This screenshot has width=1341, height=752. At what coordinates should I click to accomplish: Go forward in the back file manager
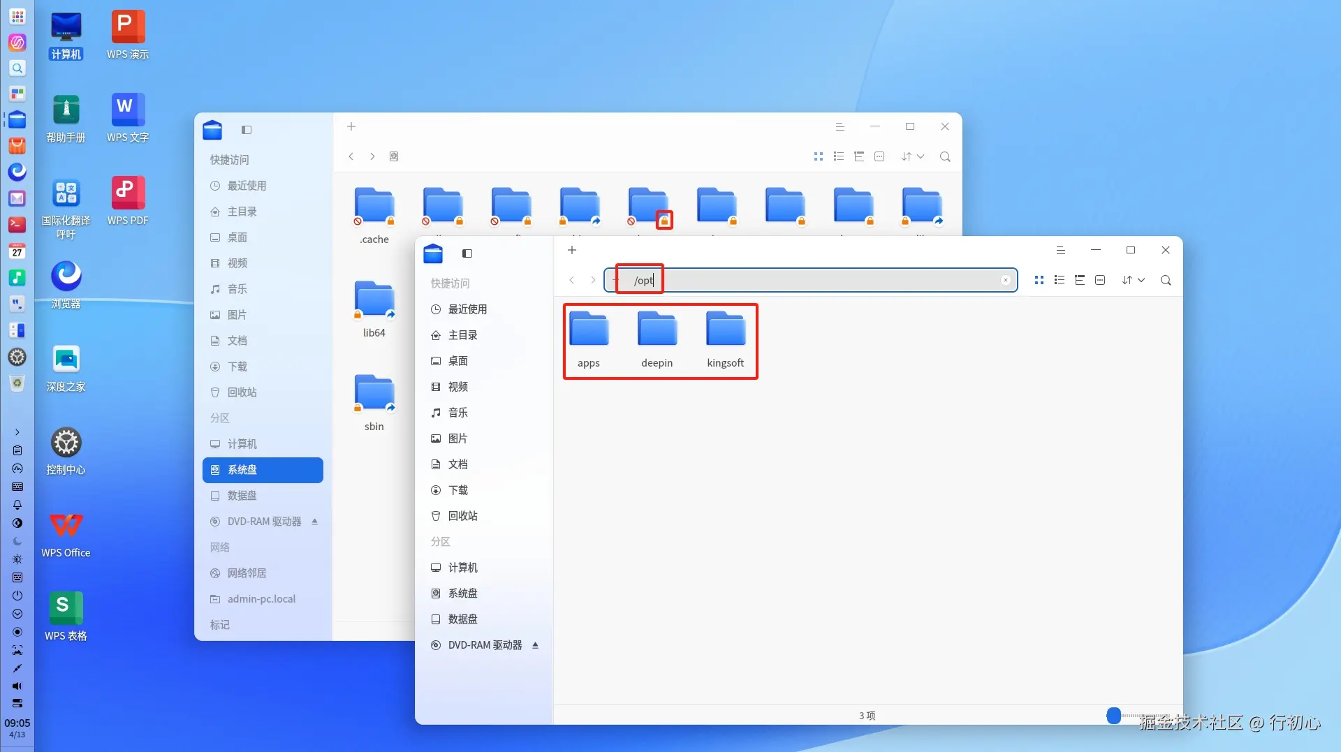[372, 156]
